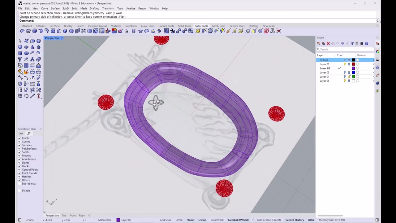
Task: Click the new layer icon in Layers panel
Action: (319, 43)
